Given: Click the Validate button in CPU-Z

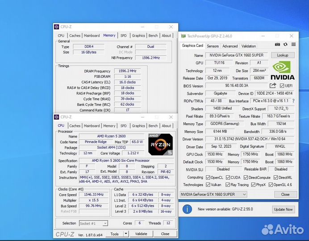Looking at the screenshot, I should [141, 234].
